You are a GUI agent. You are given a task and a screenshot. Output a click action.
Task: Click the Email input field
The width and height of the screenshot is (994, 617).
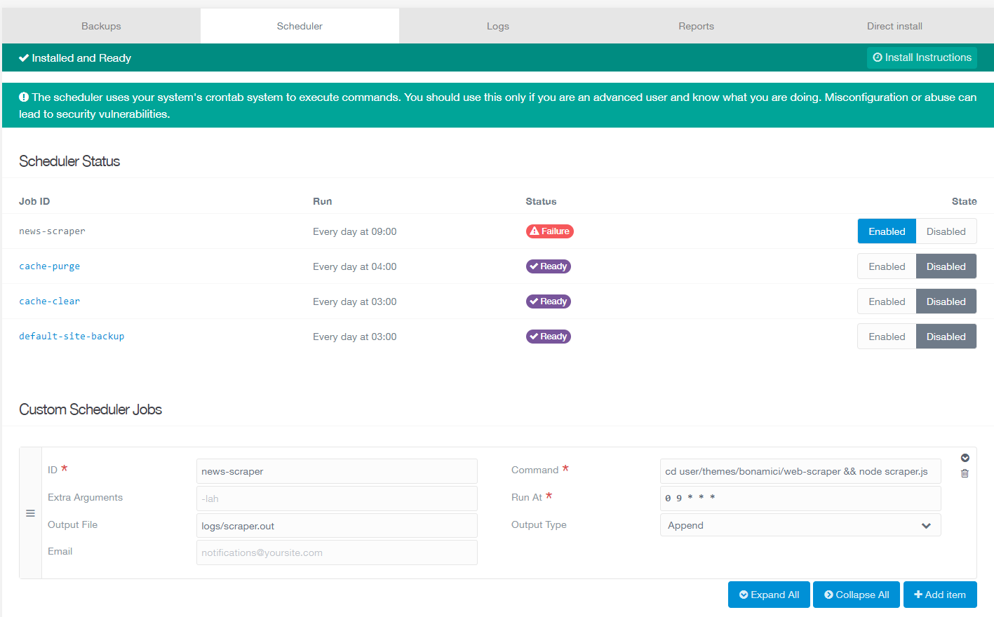pyautogui.click(x=337, y=552)
